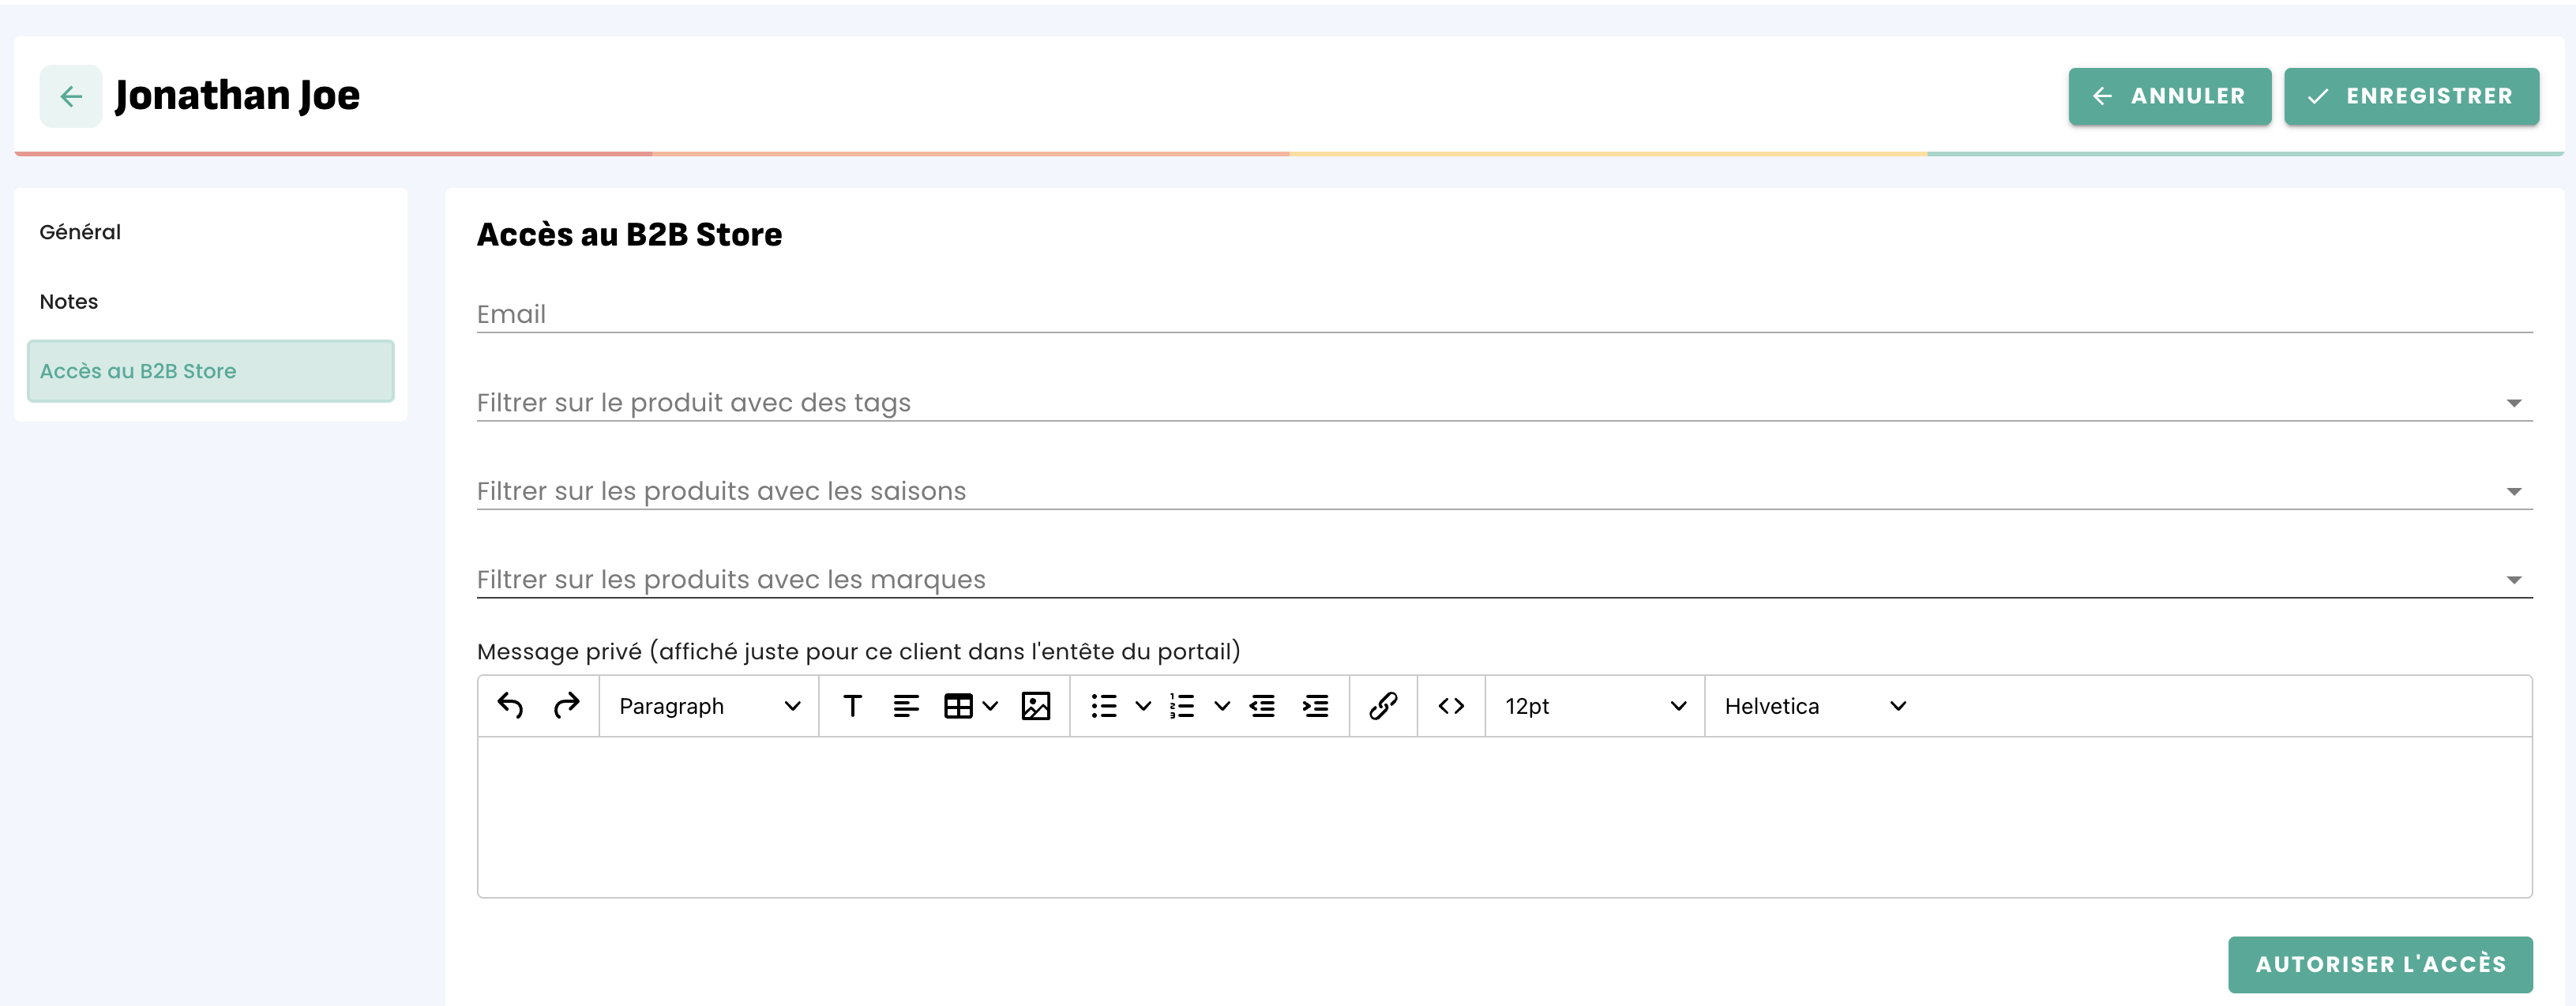Click the increase indent icon
The image size is (2576, 1006).
click(1315, 706)
